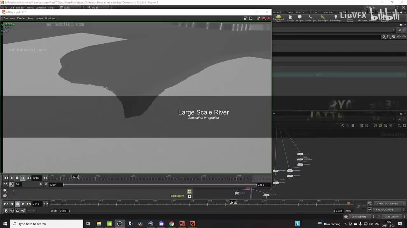Open Populate Containers shelf tab
This screenshot has width=407, height=228.
[315, 12]
